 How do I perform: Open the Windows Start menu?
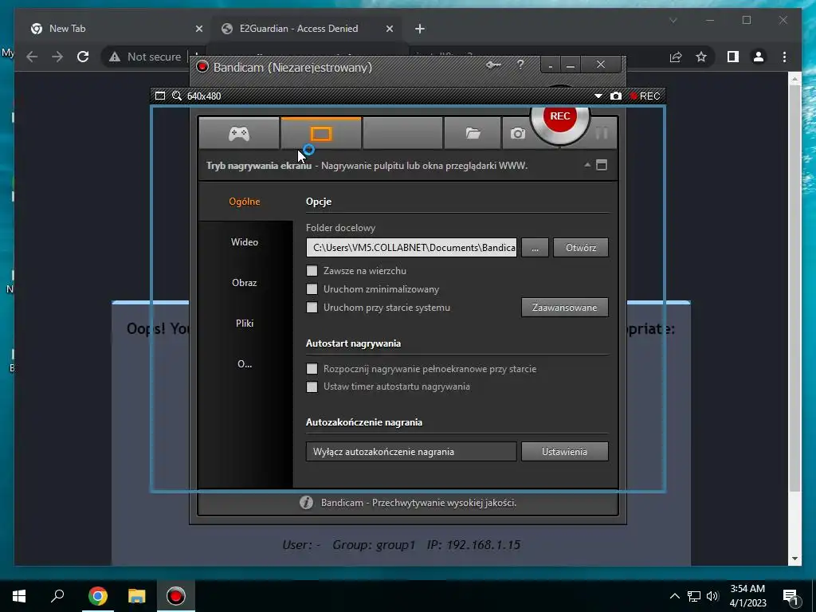tap(19, 596)
